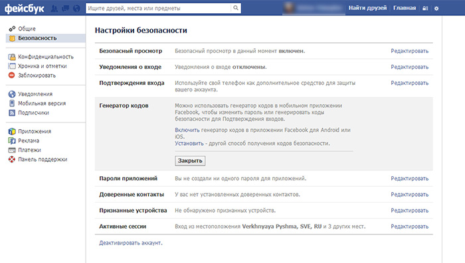Focus the search field for friends and places
Screen dimensions: 465x263
tap(158, 9)
